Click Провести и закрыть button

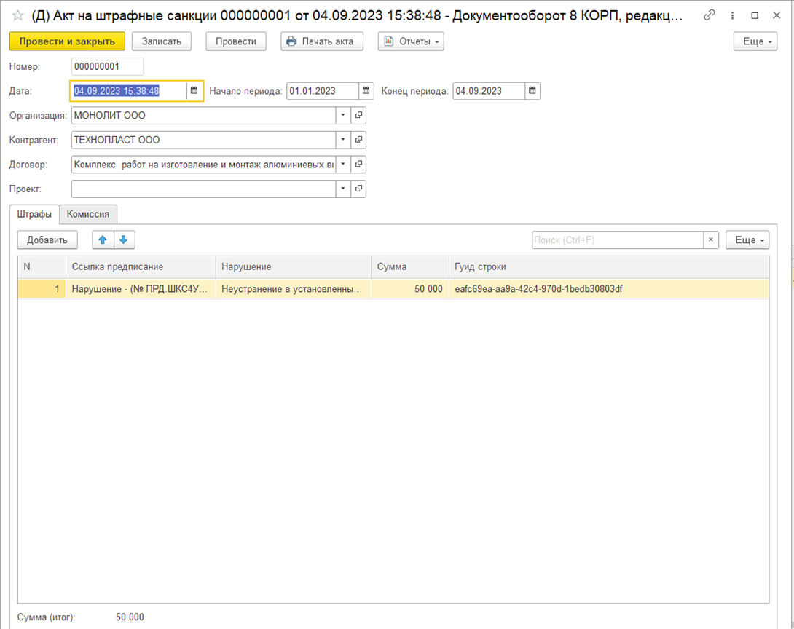(x=67, y=41)
